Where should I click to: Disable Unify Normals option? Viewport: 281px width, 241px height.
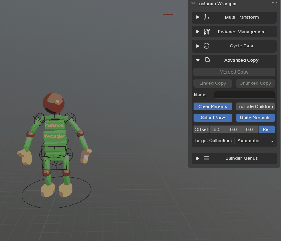tap(255, 118)
